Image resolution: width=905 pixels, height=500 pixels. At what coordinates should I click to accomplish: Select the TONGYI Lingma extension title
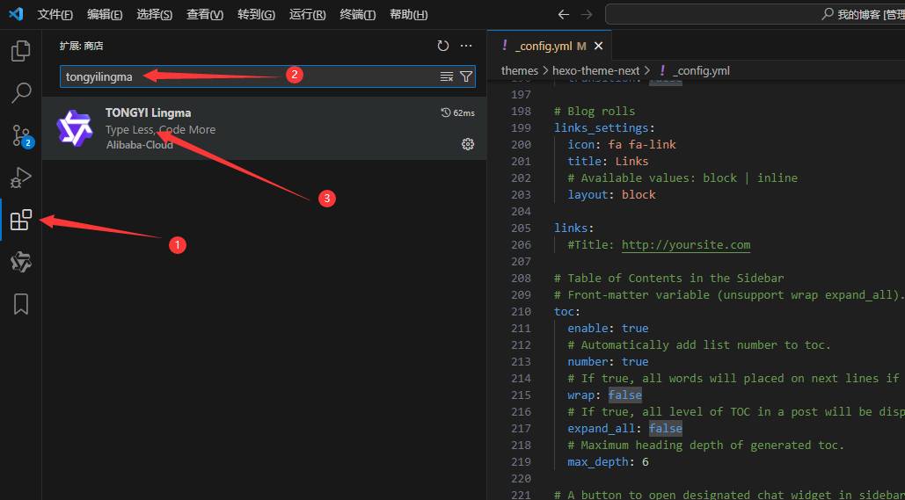coord(149,113)
